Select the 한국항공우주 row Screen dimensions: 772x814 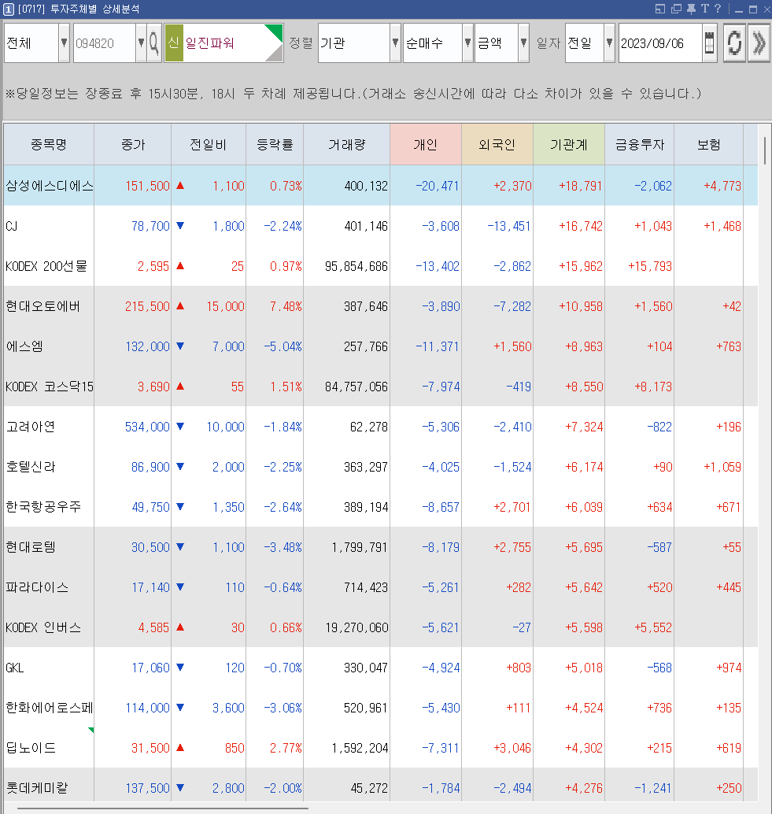tap(381, 507)
